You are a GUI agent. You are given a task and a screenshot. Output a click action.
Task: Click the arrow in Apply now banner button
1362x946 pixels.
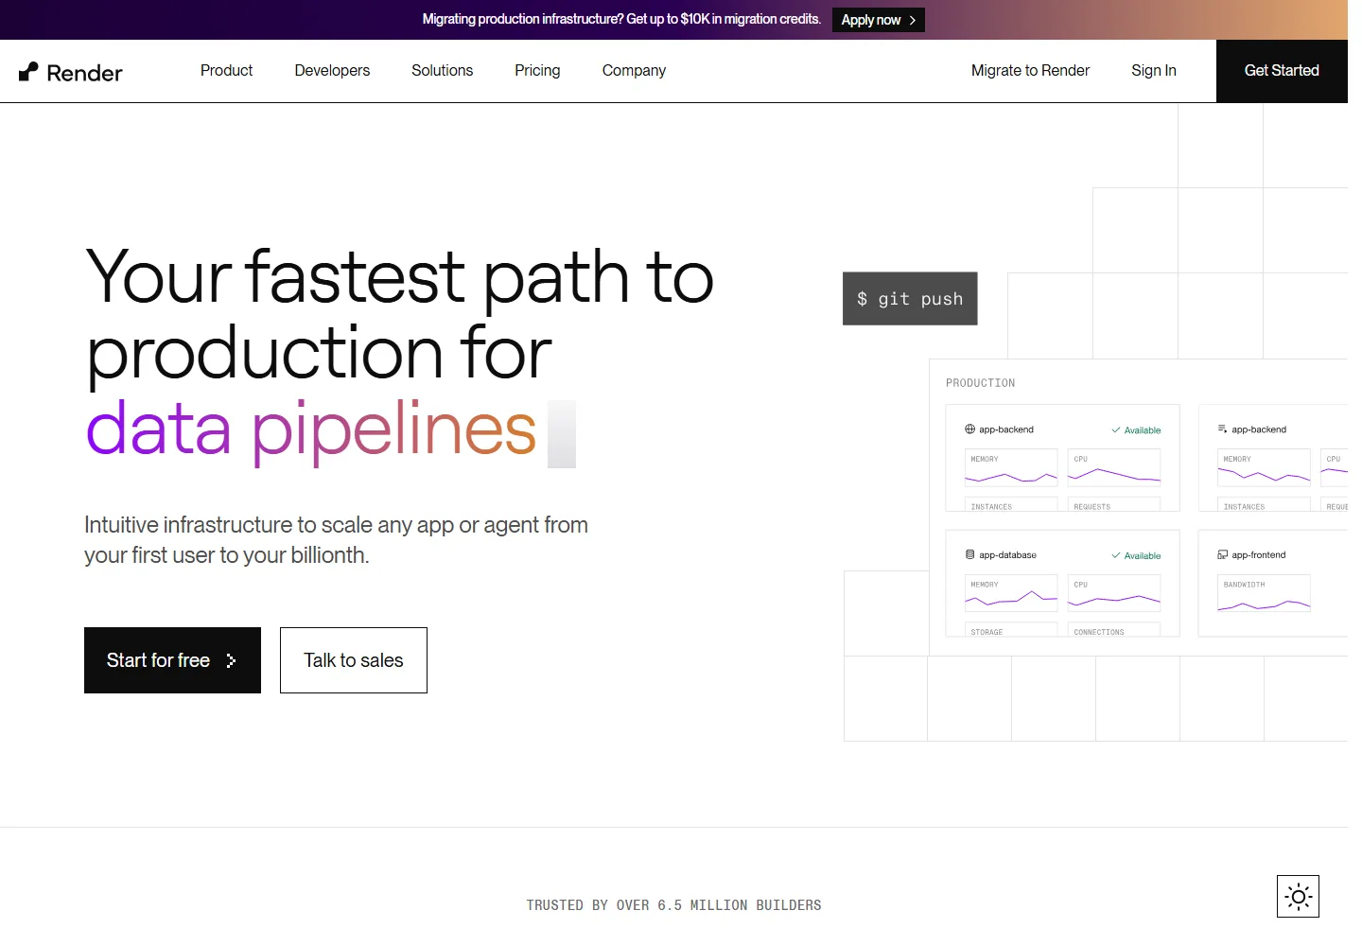[x=913, y=20]
